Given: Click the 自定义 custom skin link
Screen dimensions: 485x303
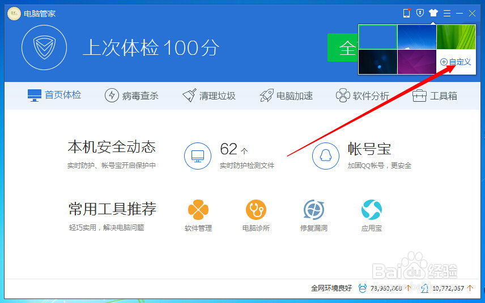Looking at the screenshot, I should click(x=456, y=62).
